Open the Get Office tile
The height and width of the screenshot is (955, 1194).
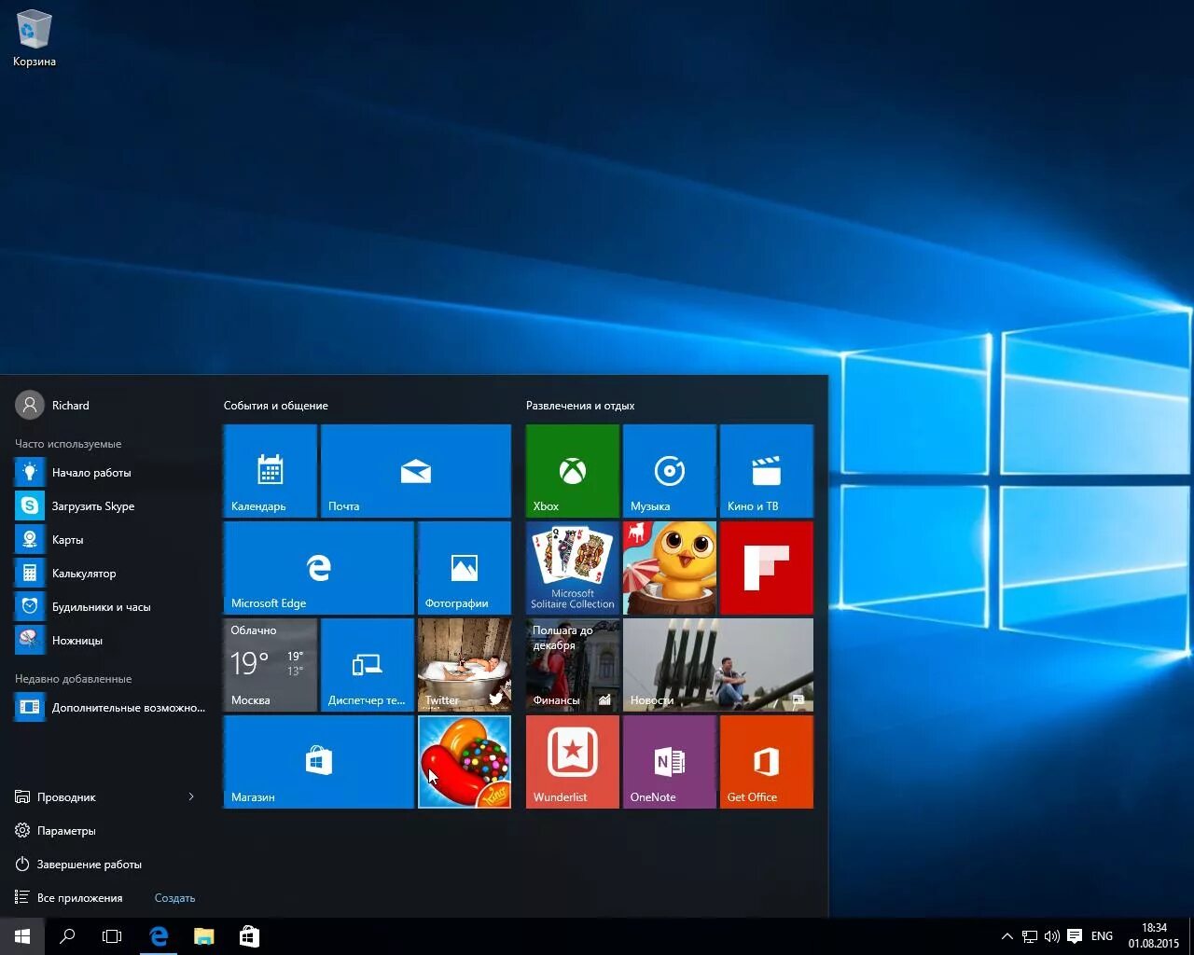pos(767,762)
